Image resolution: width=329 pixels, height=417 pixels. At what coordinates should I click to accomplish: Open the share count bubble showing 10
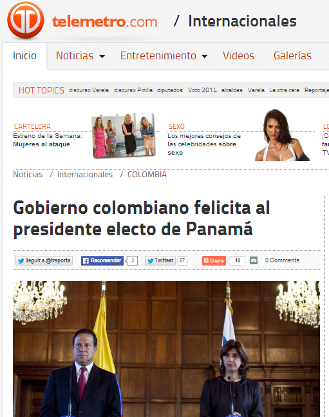[x=237, y=260]
